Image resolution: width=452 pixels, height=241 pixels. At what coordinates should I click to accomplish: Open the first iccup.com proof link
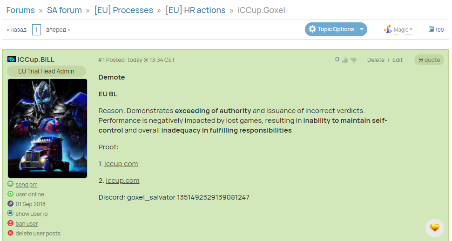(x=121, y=164)
